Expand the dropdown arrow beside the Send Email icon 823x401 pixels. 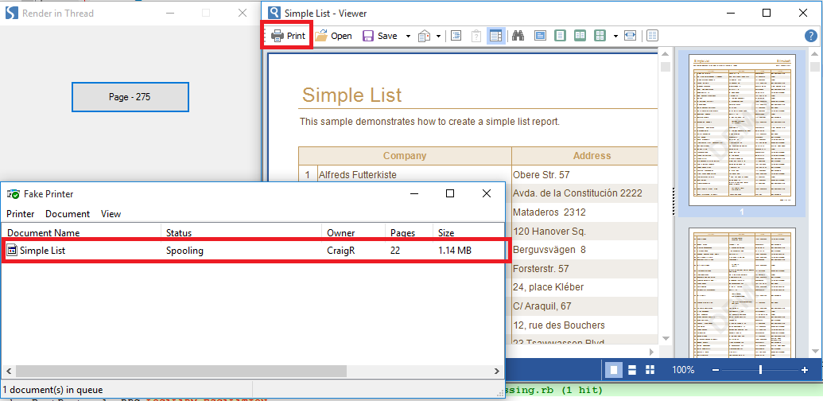coord(438,37)
